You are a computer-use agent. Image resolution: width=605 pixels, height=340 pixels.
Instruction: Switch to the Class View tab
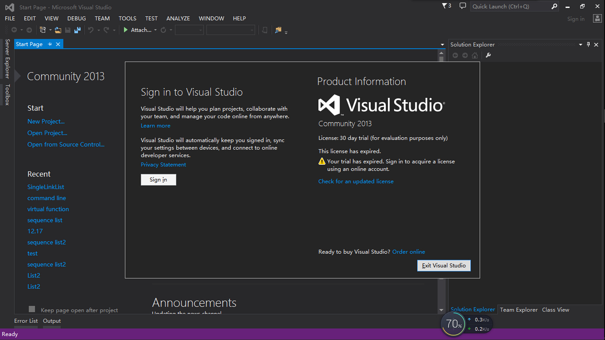(555, 309)
